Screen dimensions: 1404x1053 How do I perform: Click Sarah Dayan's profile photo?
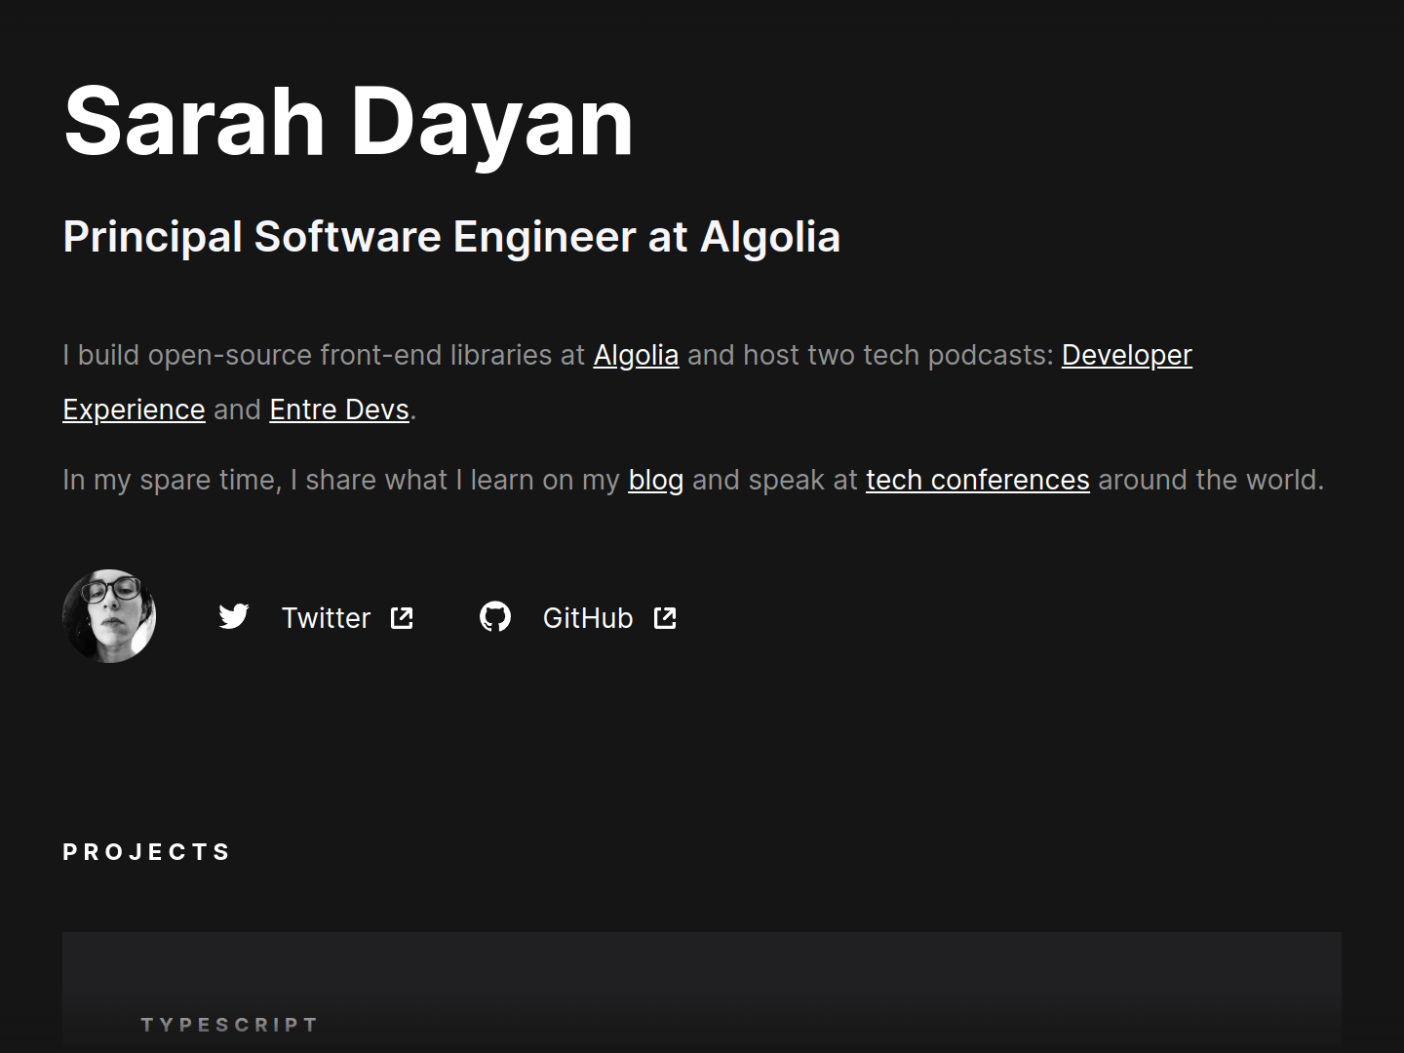(x=109, y=616)
